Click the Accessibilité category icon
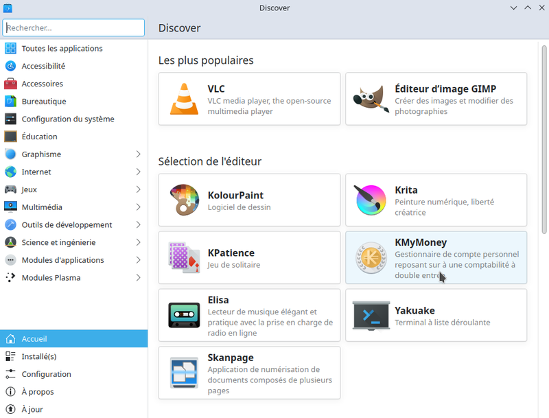The height and width of the screenshot is (418, 549). [10, 66]
